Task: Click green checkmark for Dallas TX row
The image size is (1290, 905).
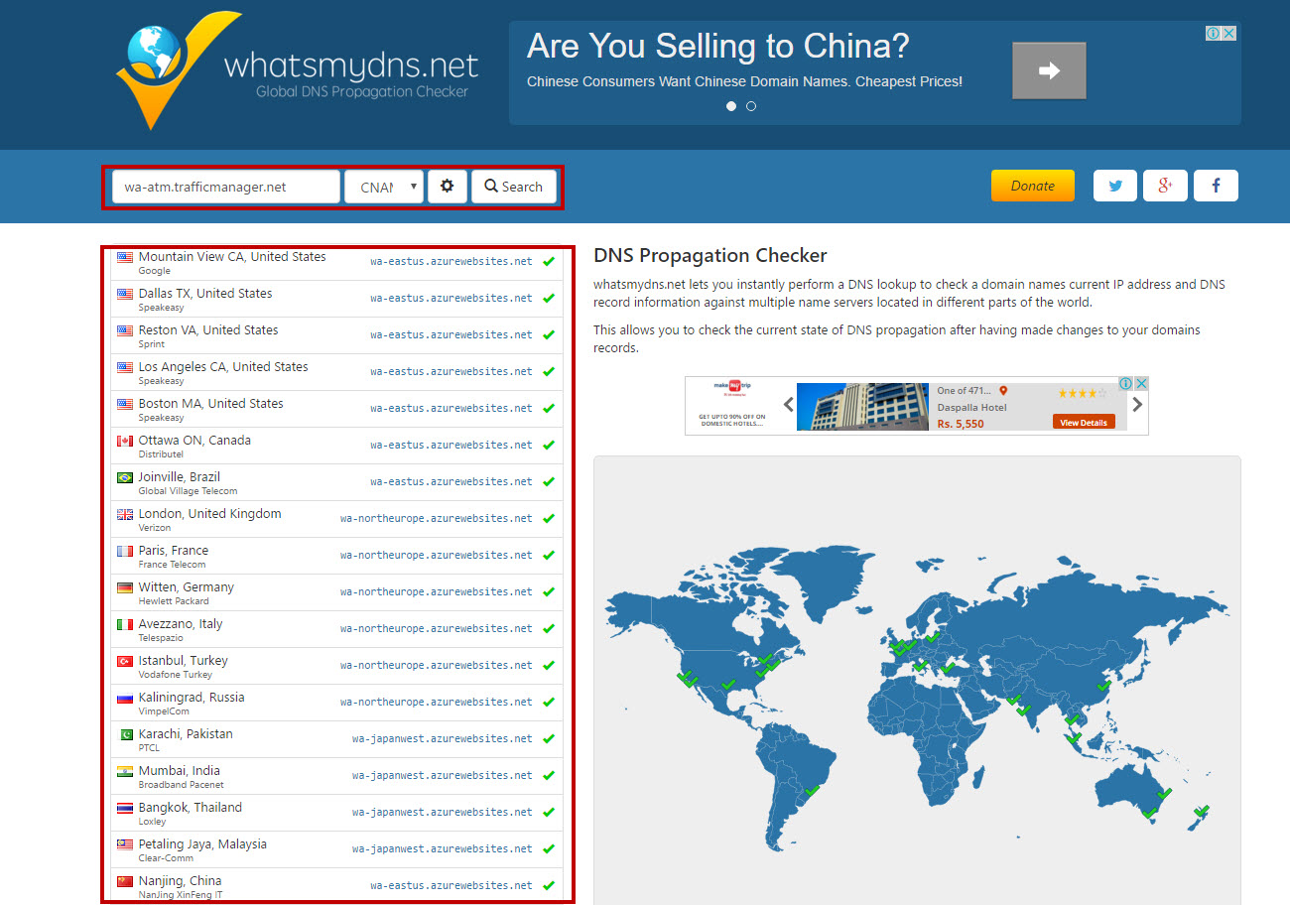Action: [549, 298]
